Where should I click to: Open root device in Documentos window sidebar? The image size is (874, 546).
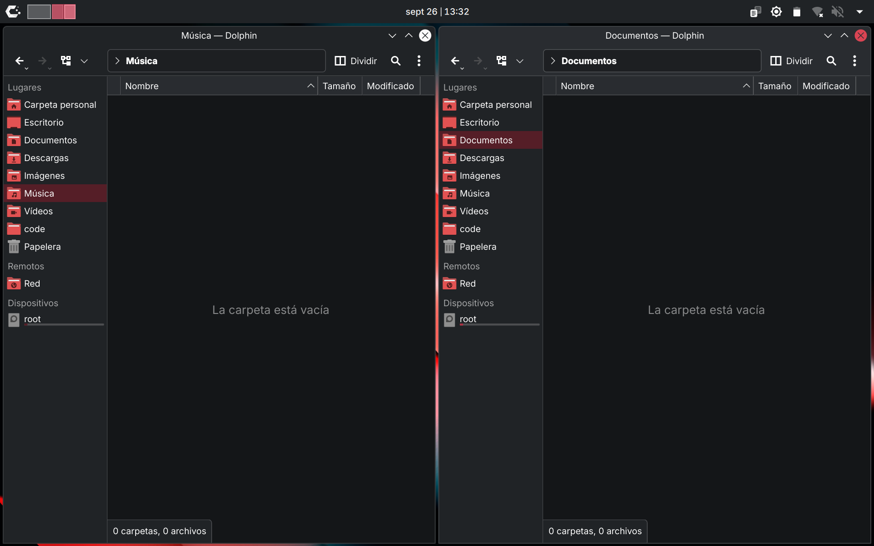[491, 320]
